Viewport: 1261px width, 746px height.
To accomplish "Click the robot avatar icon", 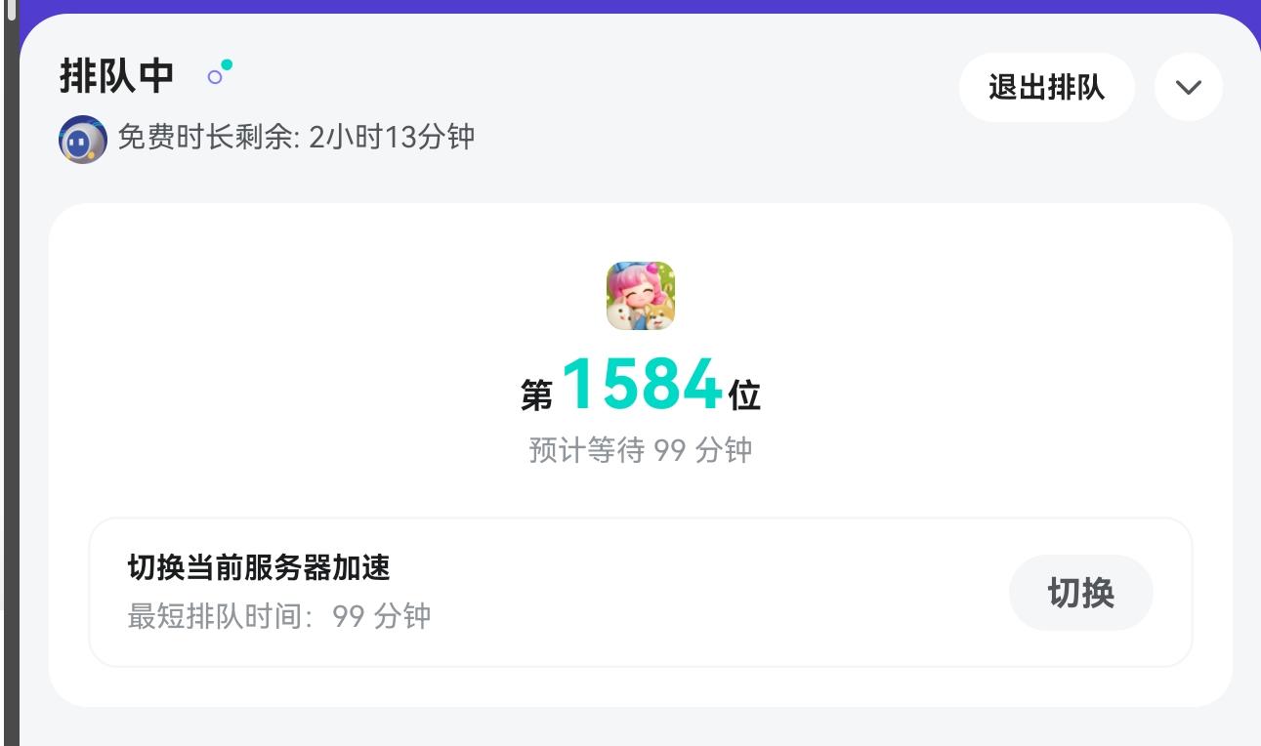I will point(83,140).
